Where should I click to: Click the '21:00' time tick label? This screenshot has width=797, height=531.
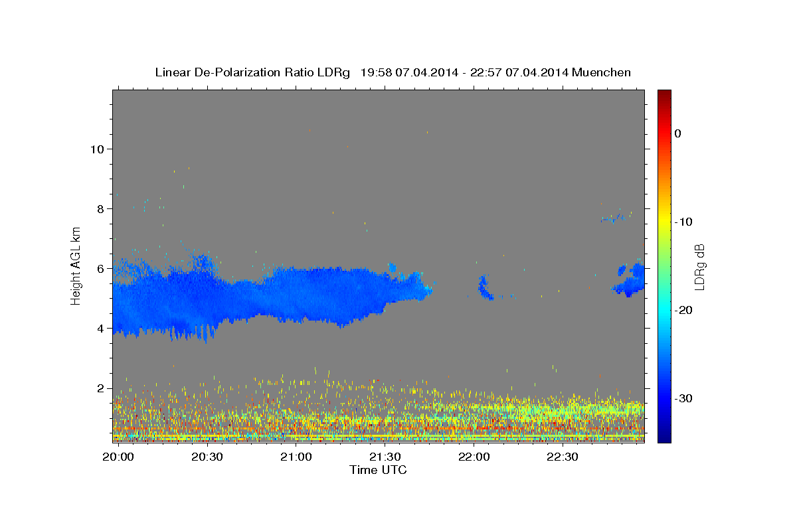click(296, 457)
